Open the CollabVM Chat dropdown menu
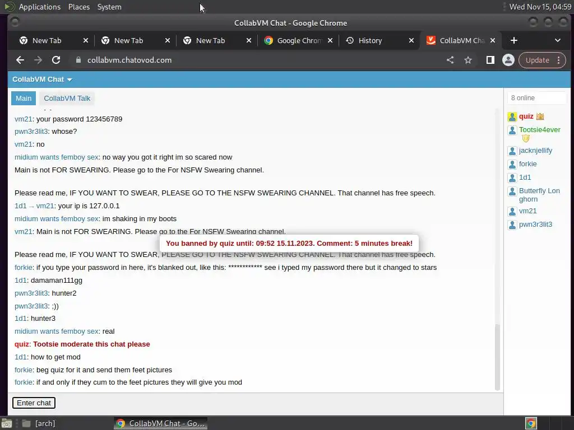The image size is (574, 430). [x=42, y=80]
